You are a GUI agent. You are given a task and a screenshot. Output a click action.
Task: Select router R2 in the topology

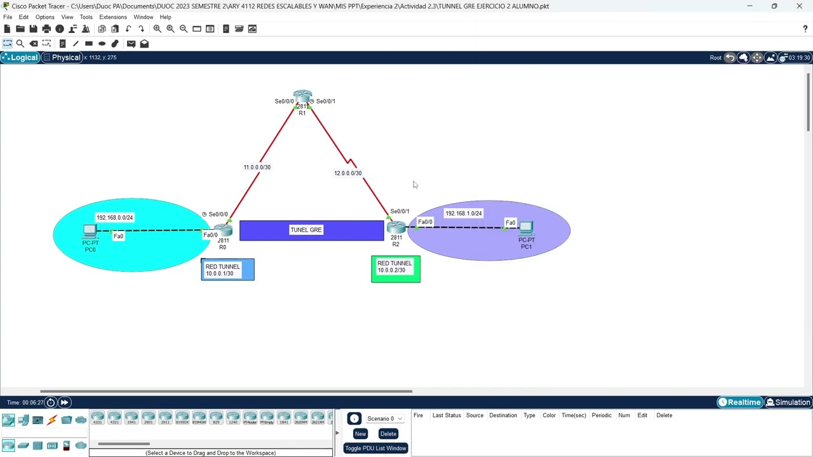(396, 227)
